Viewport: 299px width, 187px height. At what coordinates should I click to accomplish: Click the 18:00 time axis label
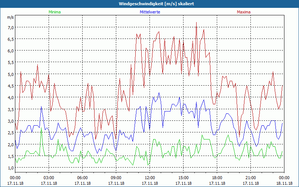tap(217, 178)
